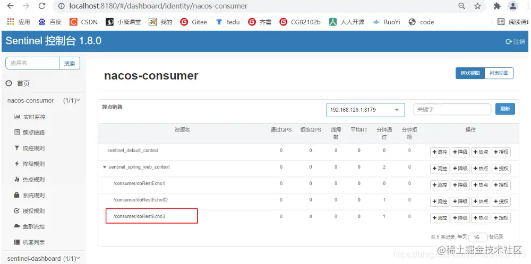The image size is (531, 264).
Task: Open the CGB2102b bookmark
Action: (x=300, y=22)
